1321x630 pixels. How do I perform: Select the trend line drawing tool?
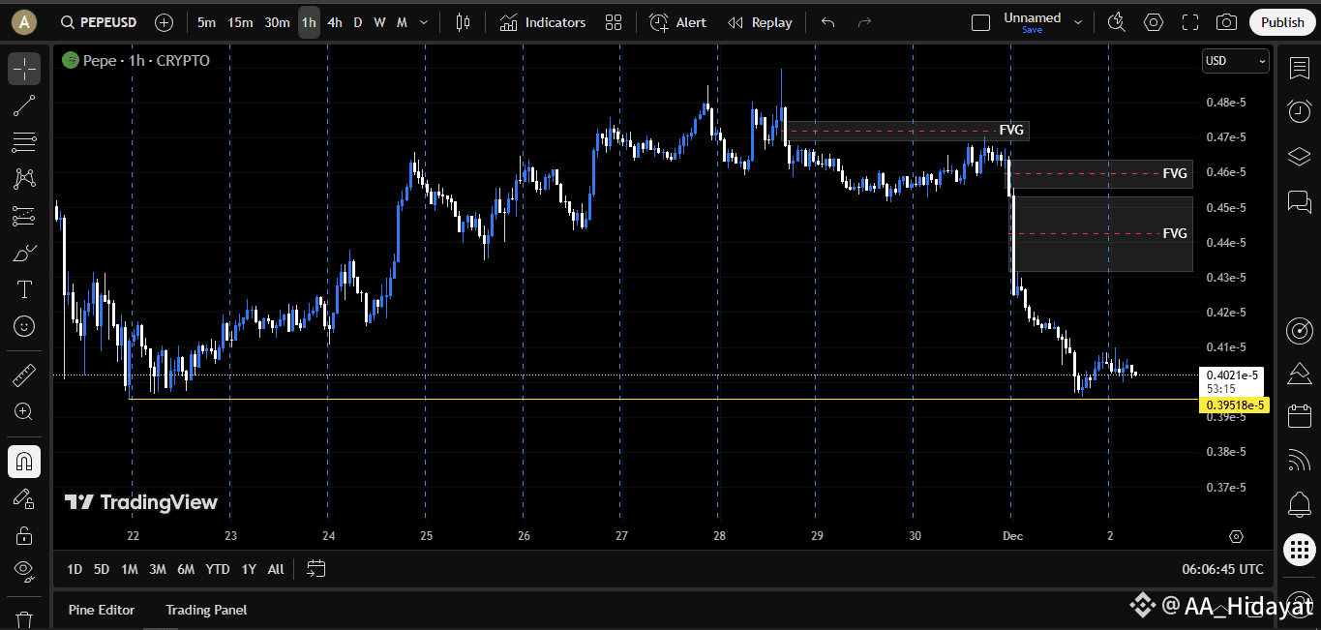point(24,105)
